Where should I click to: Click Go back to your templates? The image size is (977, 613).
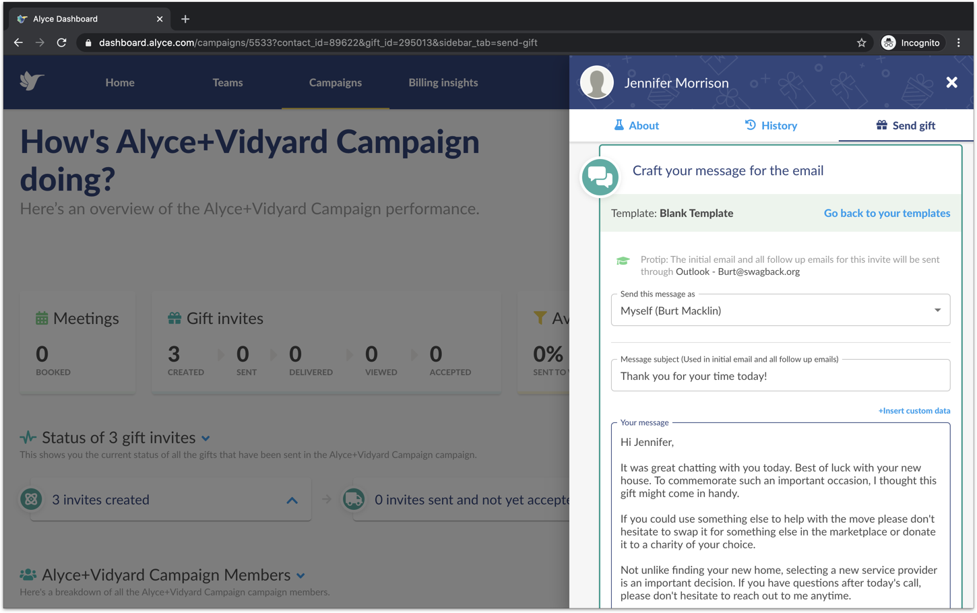click(887, 213)
